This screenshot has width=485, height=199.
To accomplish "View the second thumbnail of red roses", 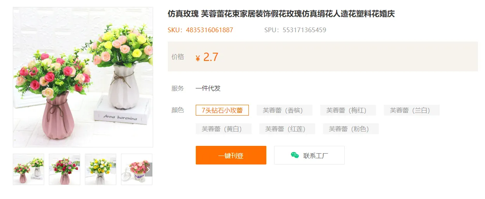I will coord(64,170).
